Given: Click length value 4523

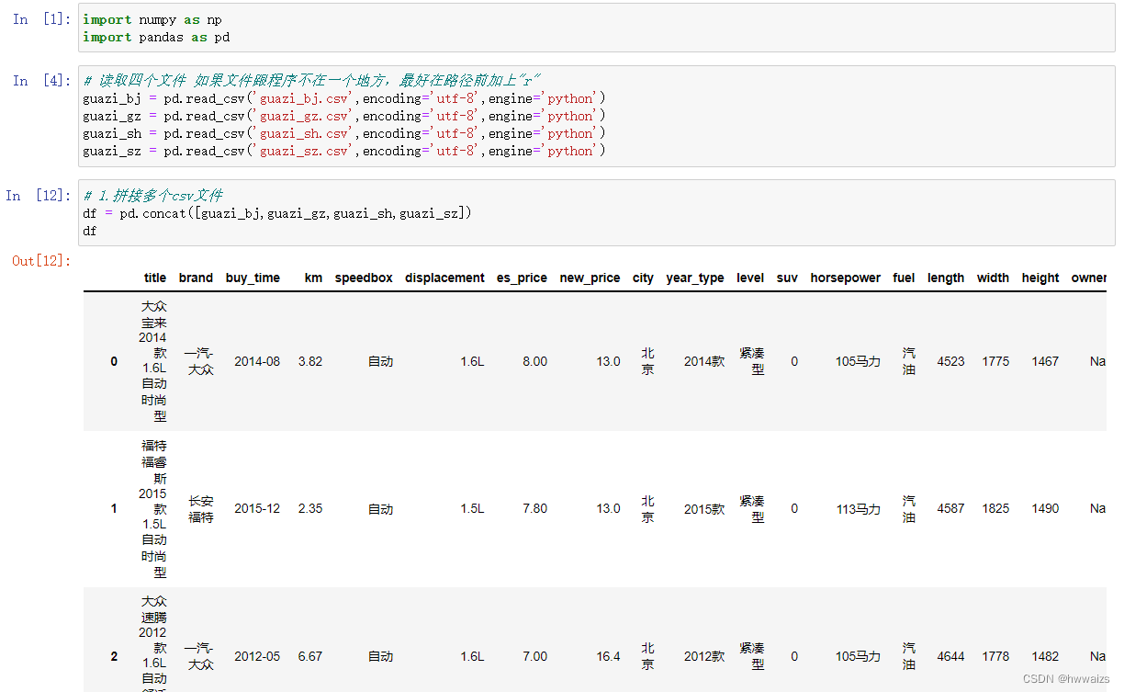Looking at the screenshot, I should [x=950, y=361].
